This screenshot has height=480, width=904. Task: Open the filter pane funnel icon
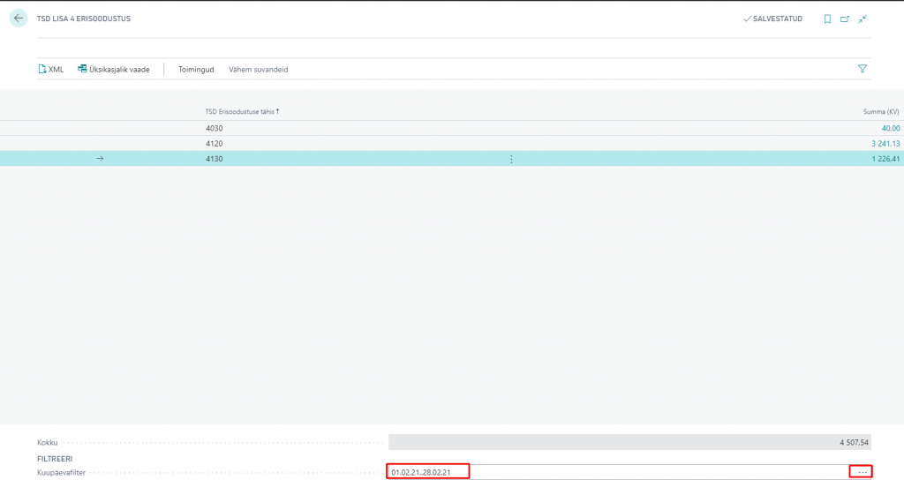863,69
